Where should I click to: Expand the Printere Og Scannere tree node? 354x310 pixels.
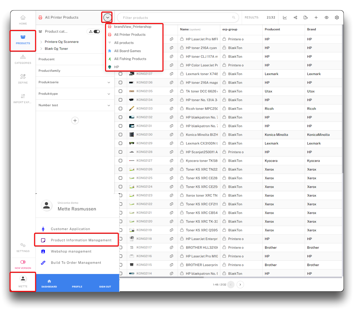(41, 42)
